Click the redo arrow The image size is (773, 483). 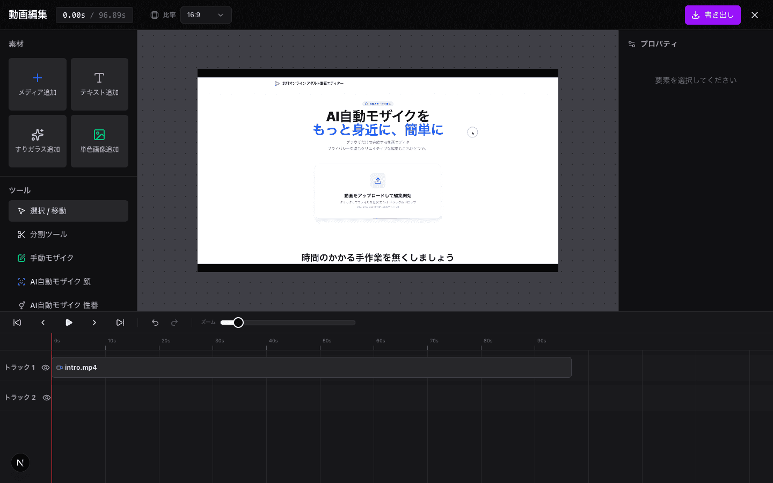click(174, 322)
